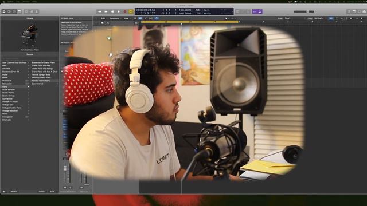Click the yellow cycle range in the ruler
Image resolution: width=367 pixels, height=206 pixels.
pyautogui.click(x=190, y=22)
